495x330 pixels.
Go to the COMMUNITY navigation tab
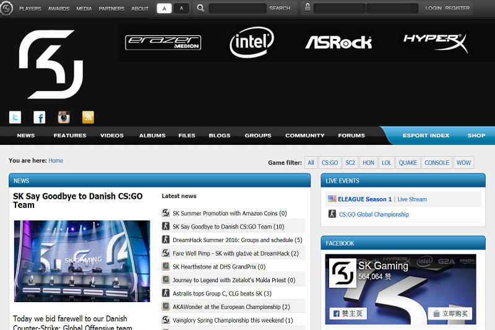(x=305, y=136)
